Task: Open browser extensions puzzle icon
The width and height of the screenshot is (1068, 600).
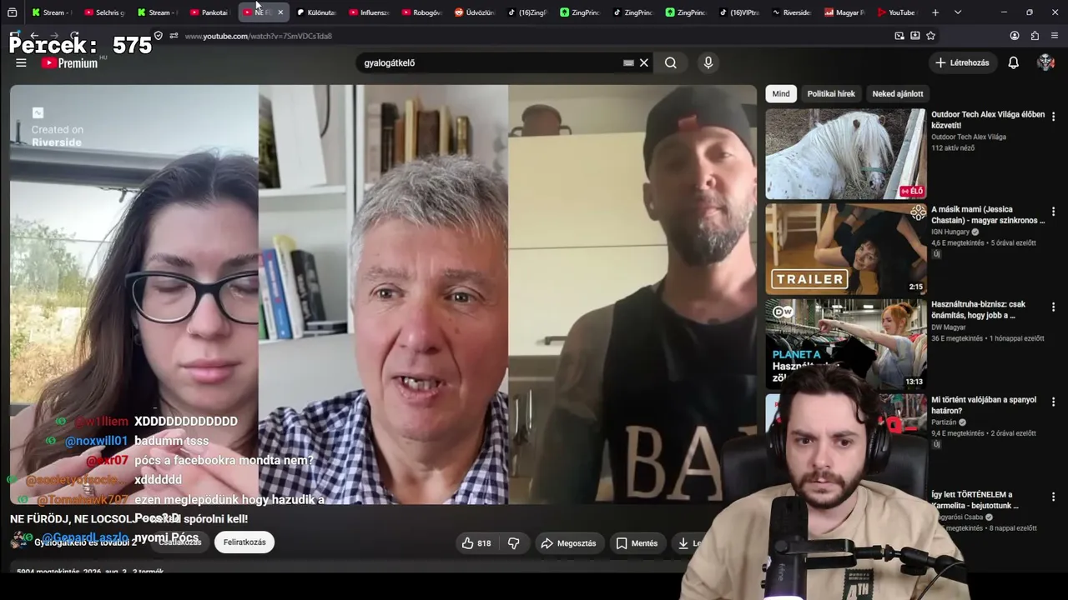Action: click(1035, 36)
